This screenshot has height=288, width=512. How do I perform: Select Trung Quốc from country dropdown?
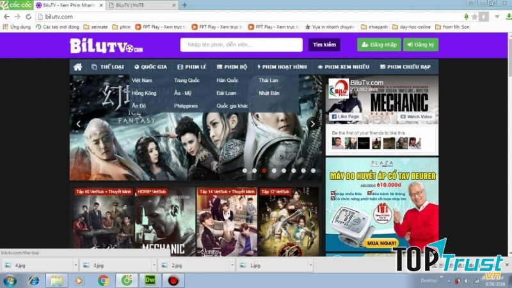[187, 81]
